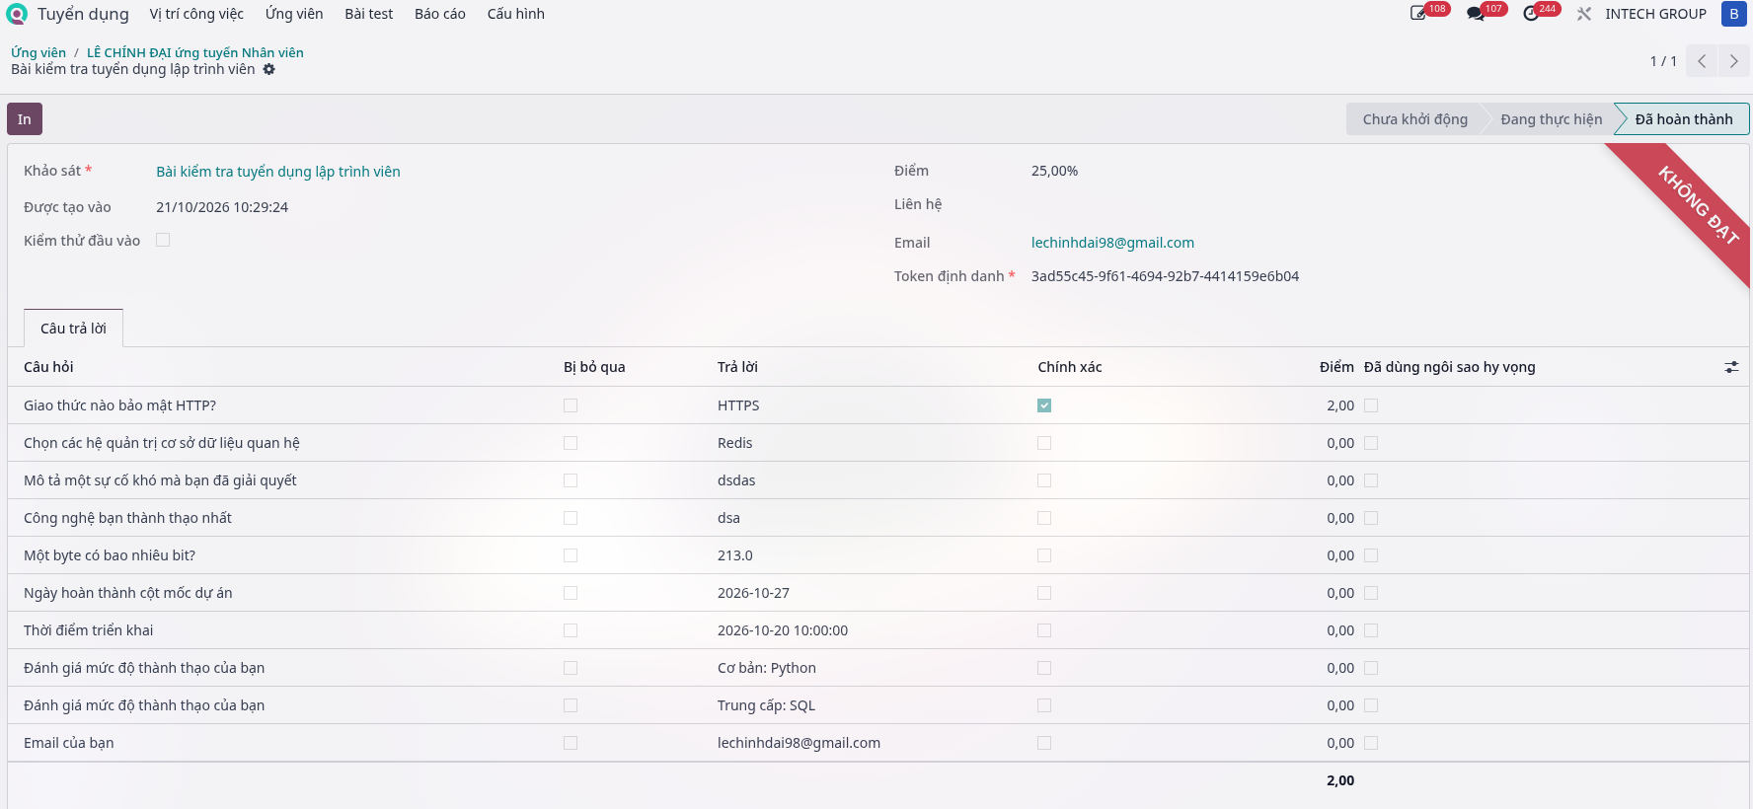The width and height of the screenshot is (1753, 809).
Task: Toggle ngôi sao hy vọng checkbox for HTTPS row
Action: point(1371,405)
